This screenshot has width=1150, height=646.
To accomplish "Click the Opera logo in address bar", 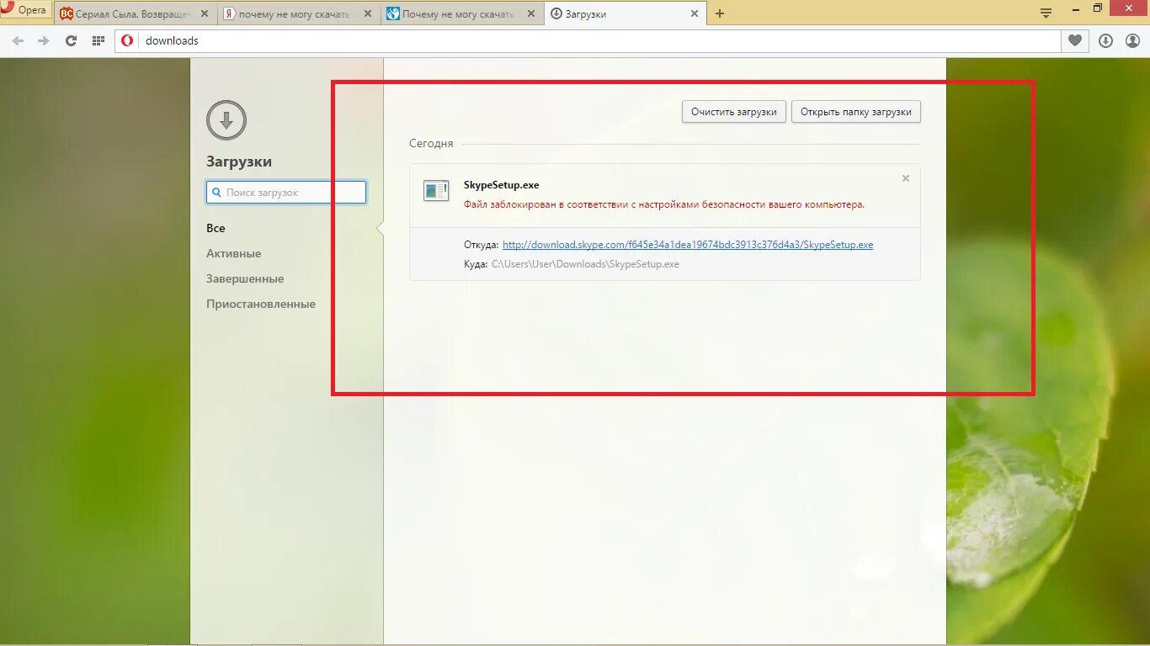I will pos(127,40).
